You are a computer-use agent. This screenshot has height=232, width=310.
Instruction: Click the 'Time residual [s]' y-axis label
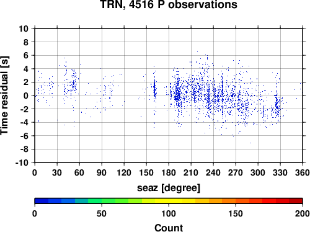[x=4, y=96]
